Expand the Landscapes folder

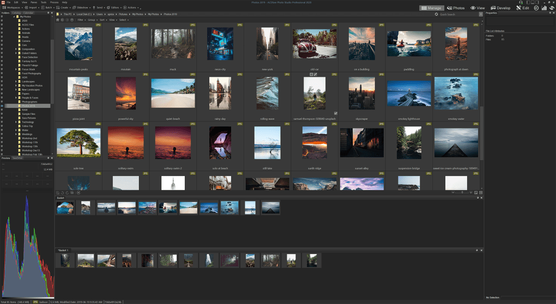coord(16,82)
